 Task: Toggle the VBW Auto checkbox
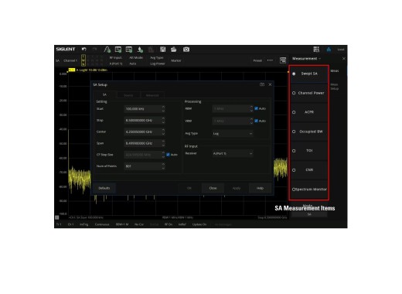pyautogui.click(x=256, y=121)
